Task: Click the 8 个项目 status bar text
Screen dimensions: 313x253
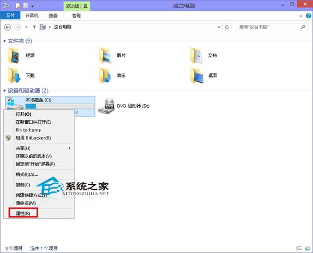Action: [14, 248]
